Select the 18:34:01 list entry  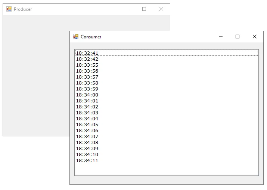167,101
